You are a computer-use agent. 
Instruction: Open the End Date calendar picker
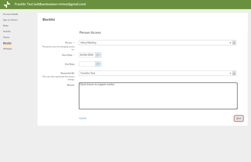tap(98, 64)
